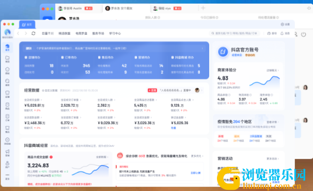Go forward with the right arrow
313x191 pixels.
25,33
